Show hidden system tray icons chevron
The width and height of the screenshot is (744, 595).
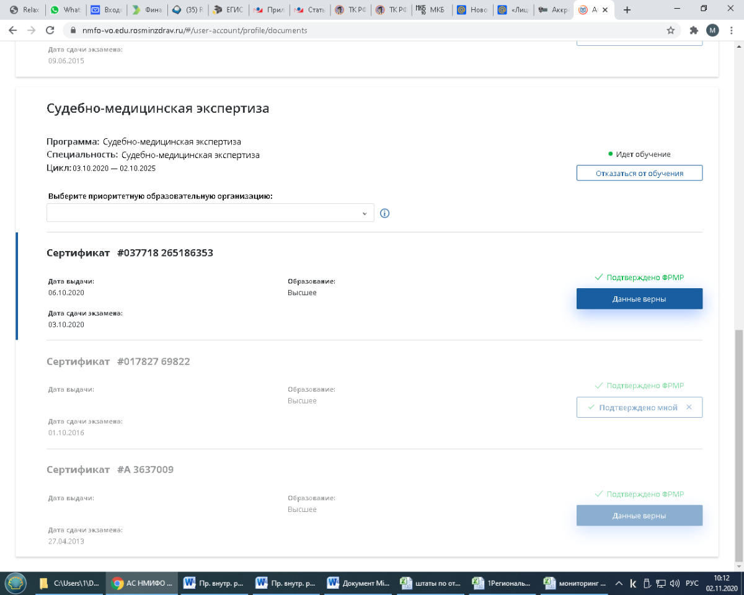pyautogui.click(x=619, y=583)
